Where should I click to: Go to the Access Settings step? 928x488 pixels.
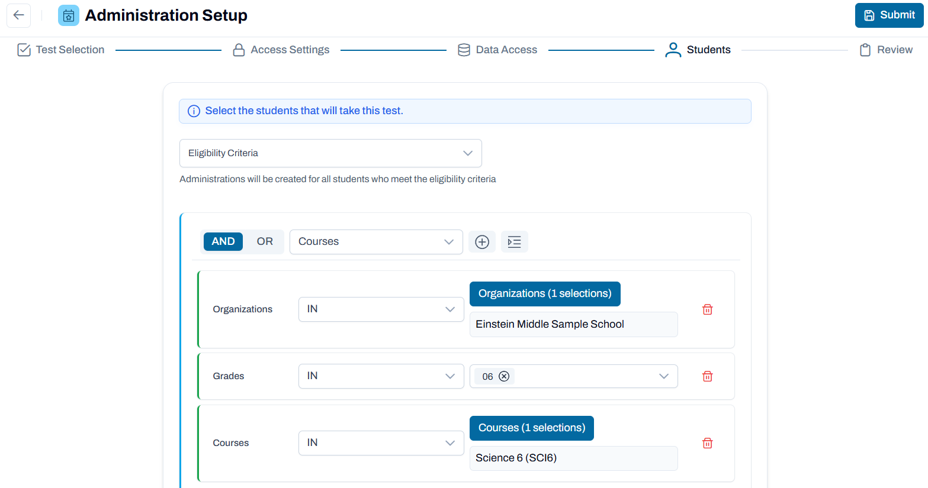pyautogui.click(x=281, y=50)
